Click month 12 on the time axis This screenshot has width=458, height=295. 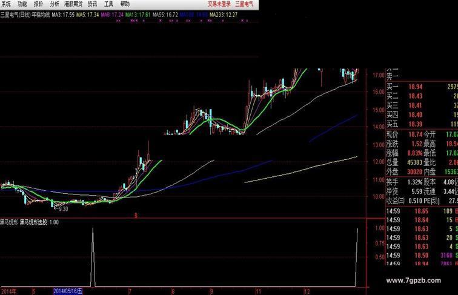[307, 291]
